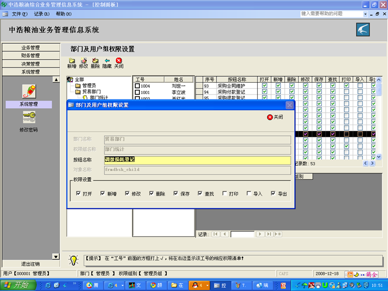This screenshot has height=291, width=388.
Task: Click the menu bar control icon left of 文件
Action: coord(5,14)
